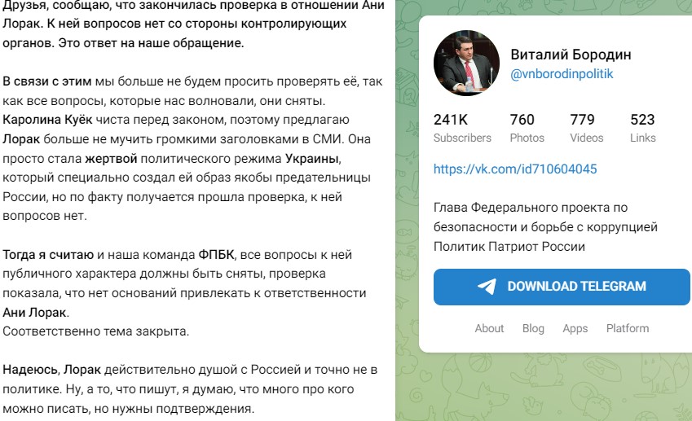Select the 779 Videos counter
This screenshot has height=421, width=692.
[587, 128]
